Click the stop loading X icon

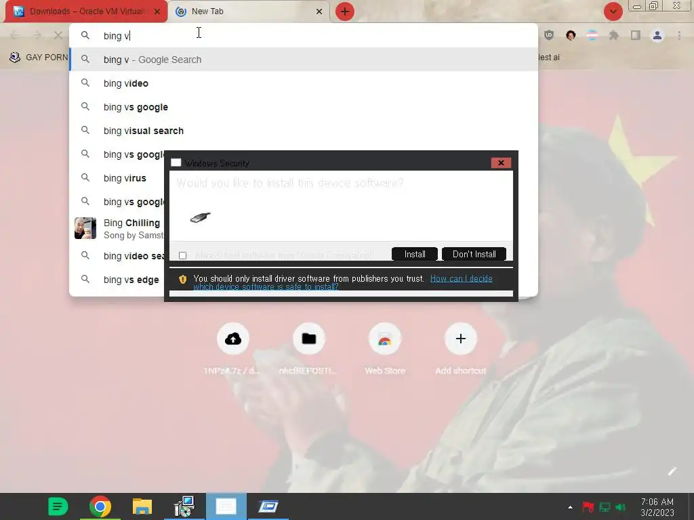click(x=58, y=35)
